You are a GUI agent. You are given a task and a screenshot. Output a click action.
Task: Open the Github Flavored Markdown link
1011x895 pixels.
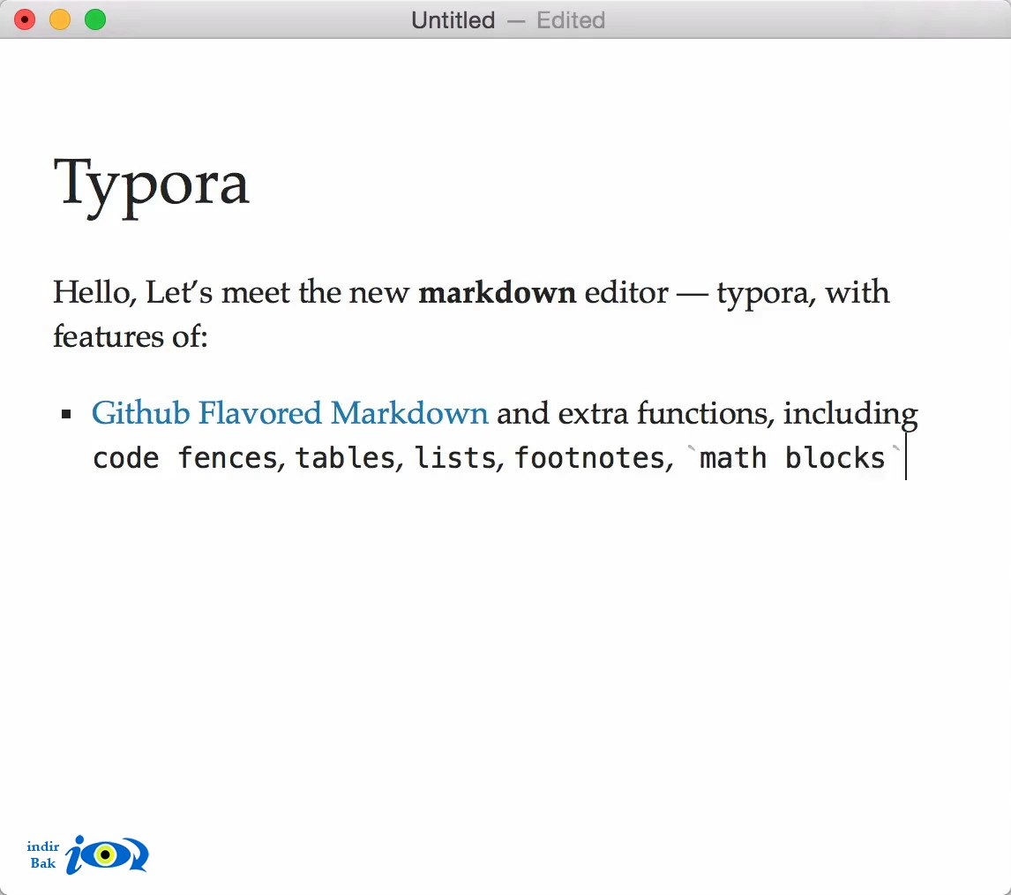coord(289,413)
